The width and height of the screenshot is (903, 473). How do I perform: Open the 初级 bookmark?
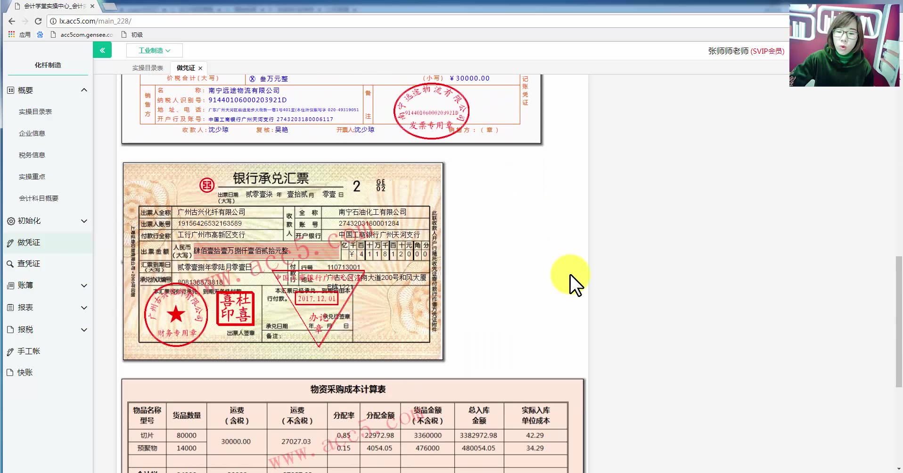tap(132, 34)
